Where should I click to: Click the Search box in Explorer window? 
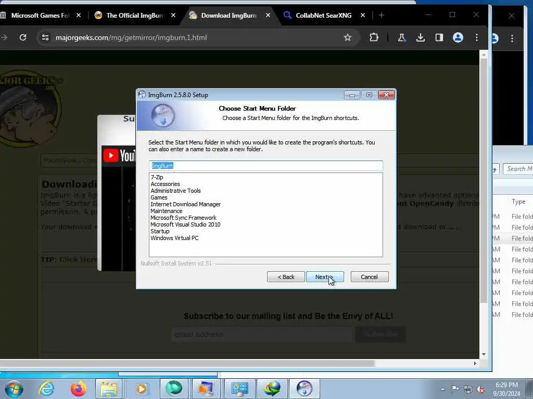coord(518,169)
